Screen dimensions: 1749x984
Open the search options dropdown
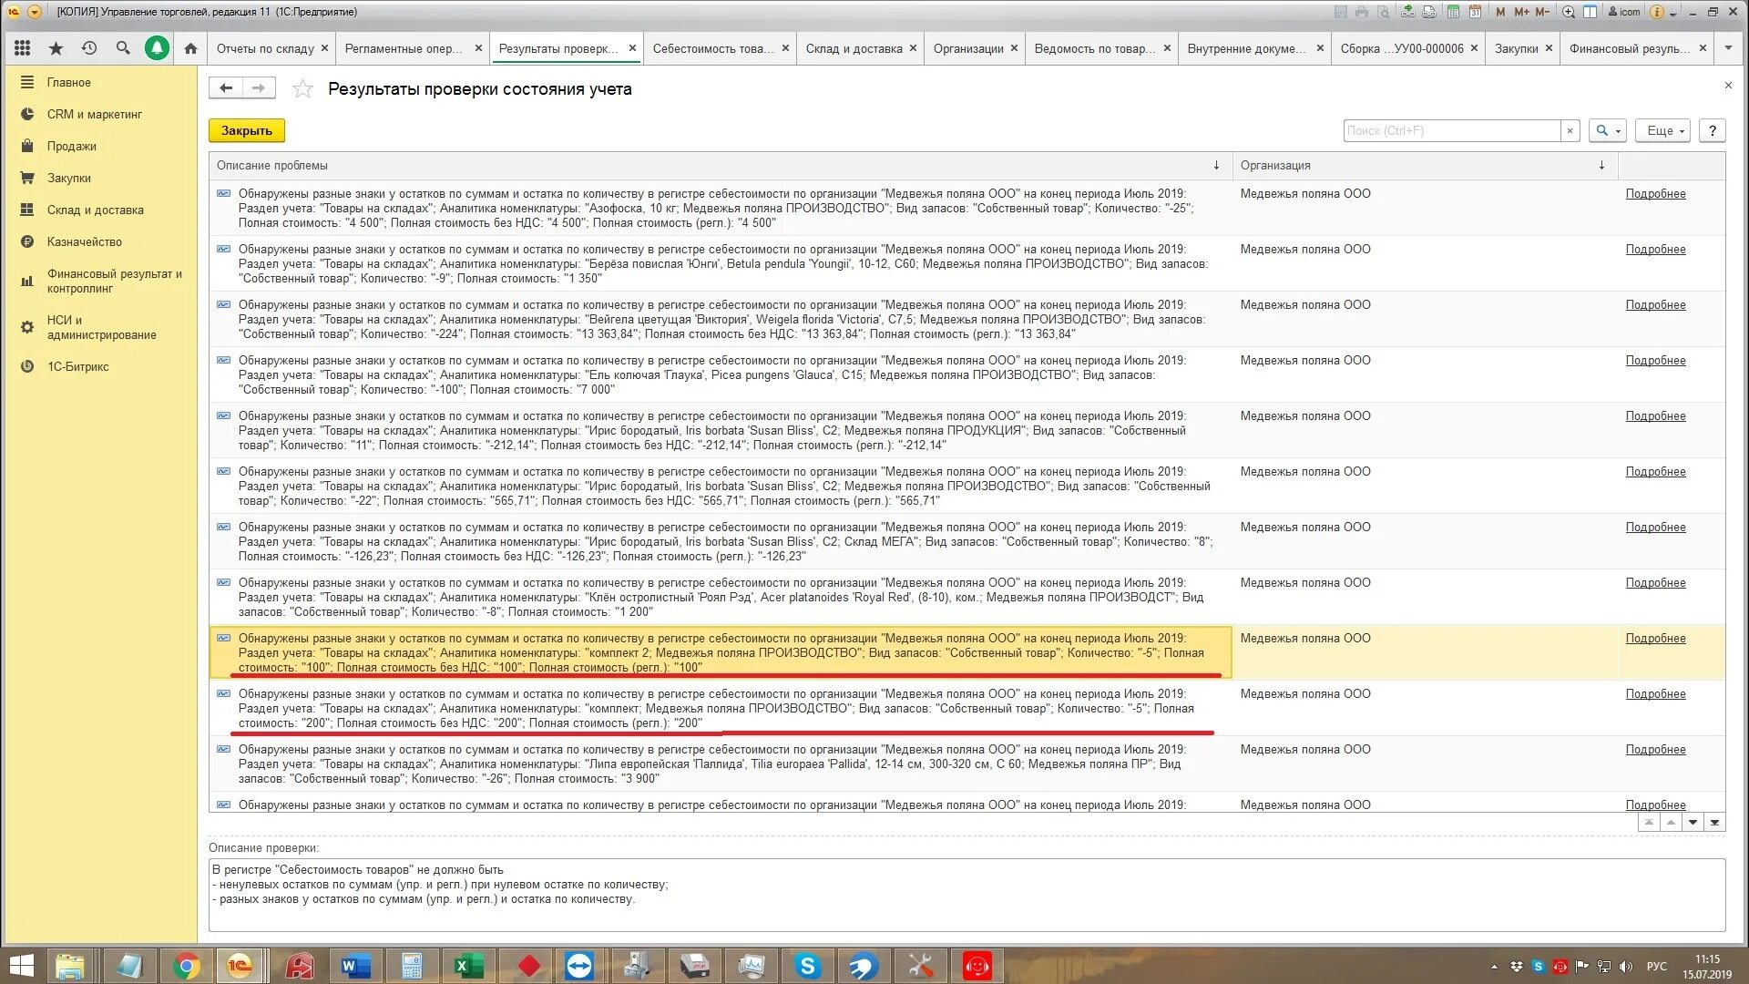[1608, 131]
